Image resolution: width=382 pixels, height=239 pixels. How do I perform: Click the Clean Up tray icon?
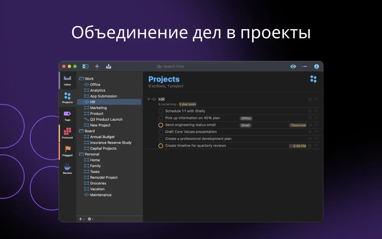[108, 66]
